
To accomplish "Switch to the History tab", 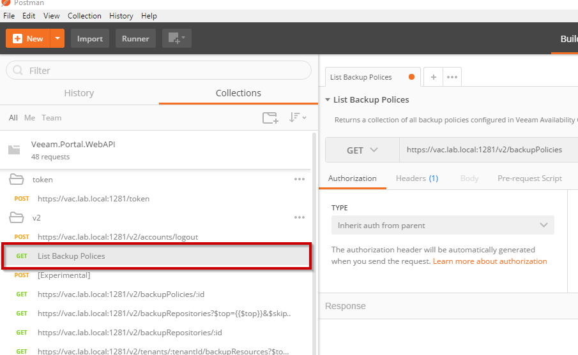I will (x=79, y=93).
